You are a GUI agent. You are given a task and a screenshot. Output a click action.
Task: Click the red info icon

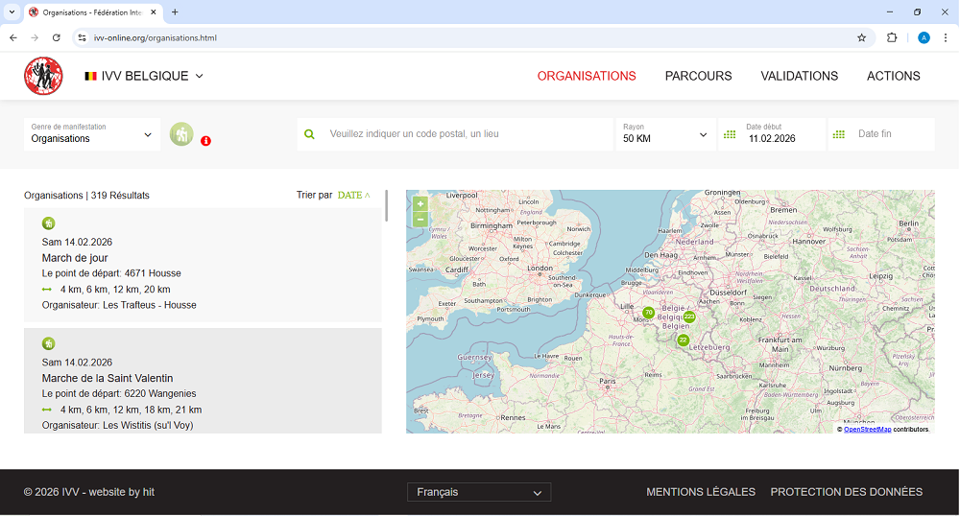point(205,141)
